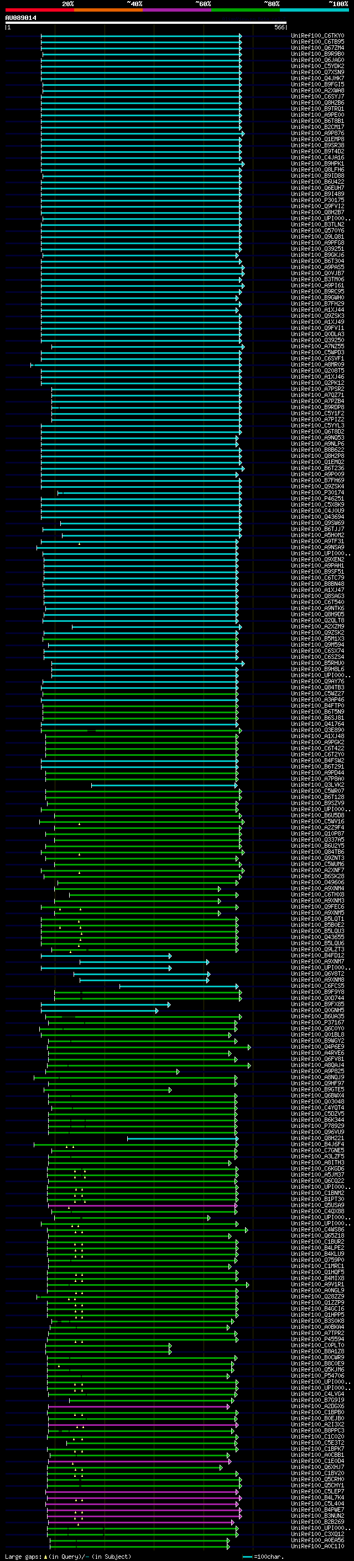Select the UniRef100_Q4P6E9 label
Viewport: 354px width, 1561px height.
click(317, 1047)
